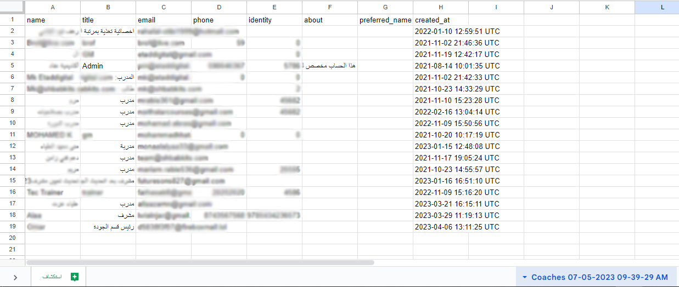The image size is (679, 287).
Task: Select row 10 header
Action: pos(12,123)
